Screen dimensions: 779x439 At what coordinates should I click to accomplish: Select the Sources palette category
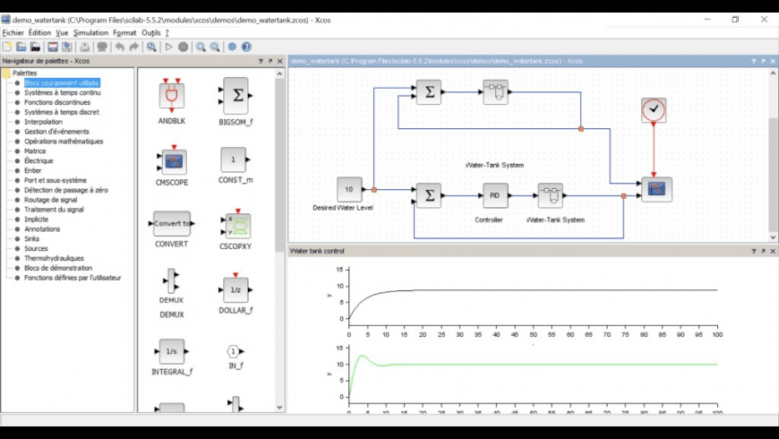36,248
